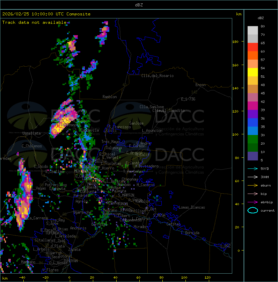Click the 'V_Flores' map label
Viewport: 278px width, 282px height.
pyautogui.click(x=50, y=270)
